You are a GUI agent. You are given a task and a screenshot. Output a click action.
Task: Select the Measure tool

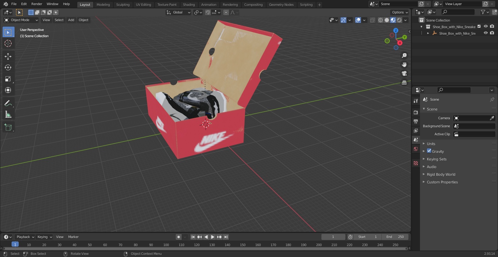pyautogui.click(x=8, y=115)
